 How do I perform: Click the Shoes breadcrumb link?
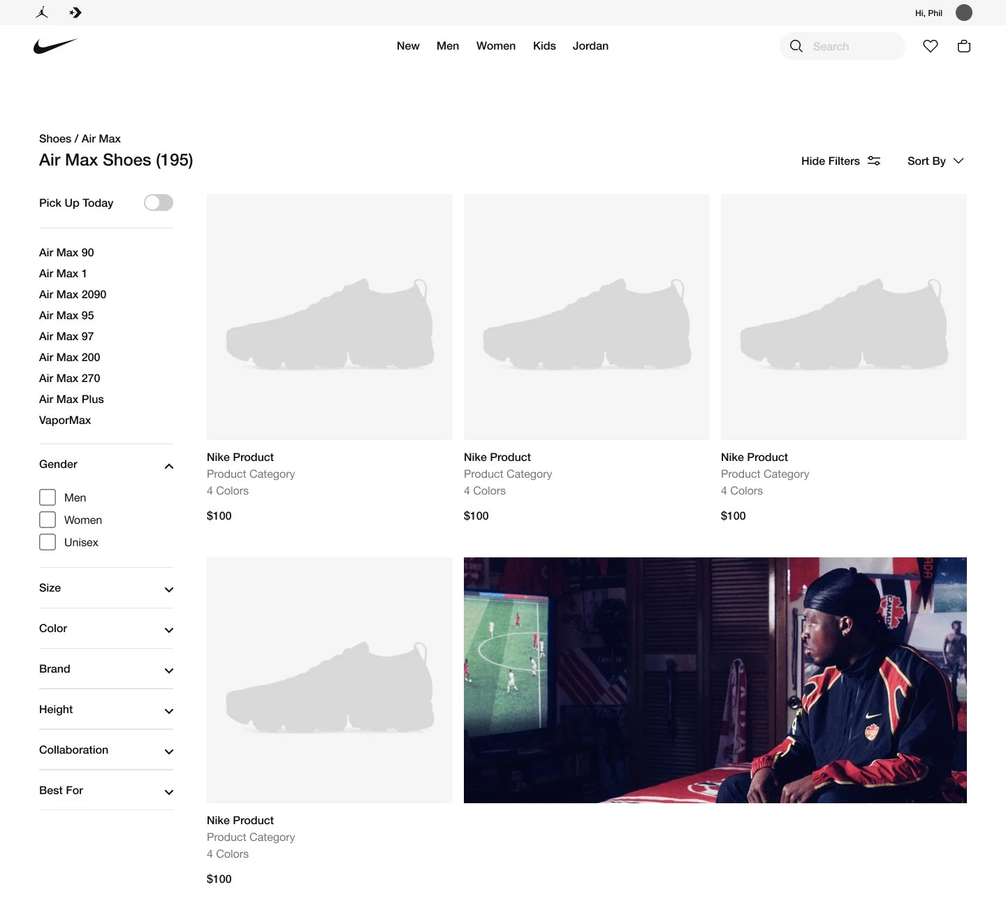(55, 138)
